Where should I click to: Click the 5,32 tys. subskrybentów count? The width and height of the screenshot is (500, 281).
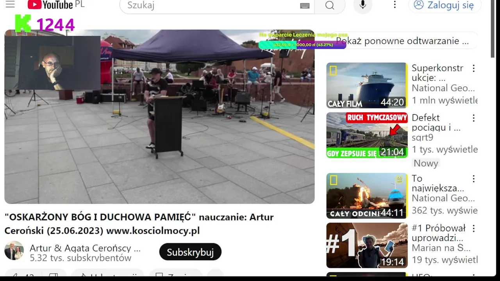click(80, 258)
